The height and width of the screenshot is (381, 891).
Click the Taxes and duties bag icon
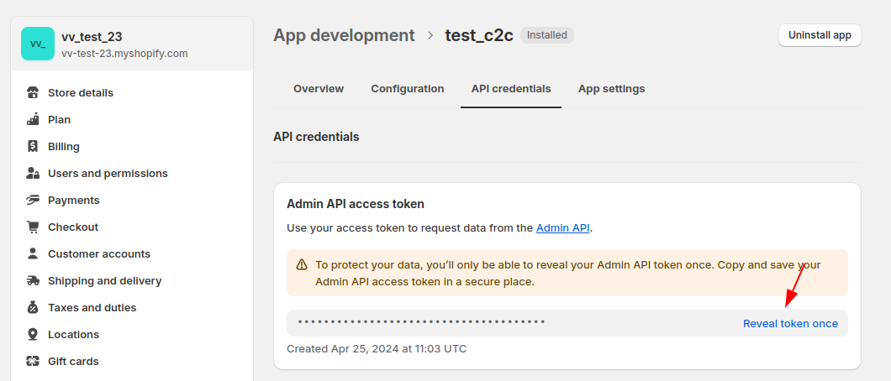tap(33, 307)
